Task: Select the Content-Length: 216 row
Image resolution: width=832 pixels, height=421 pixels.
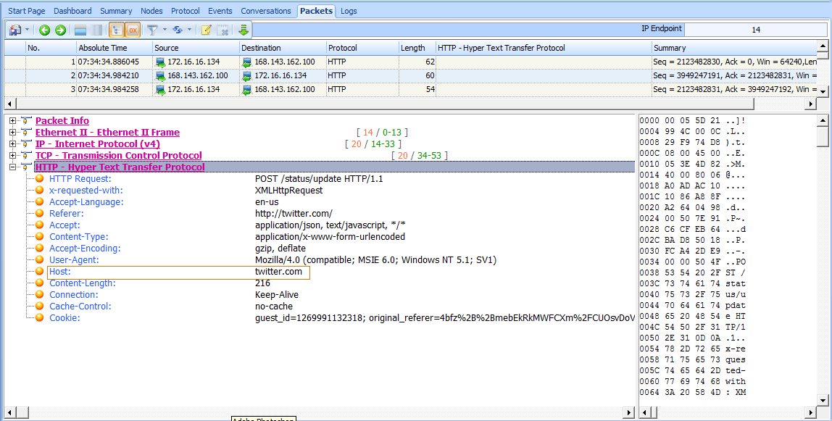Action: [x=160, y=283]
